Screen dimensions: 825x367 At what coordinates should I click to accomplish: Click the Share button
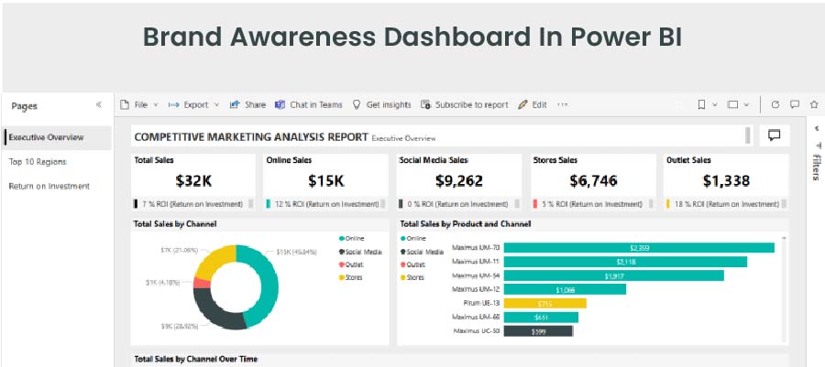click(x=247, y=105)
